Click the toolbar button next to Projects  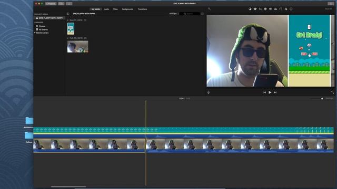tap(61, 4)
